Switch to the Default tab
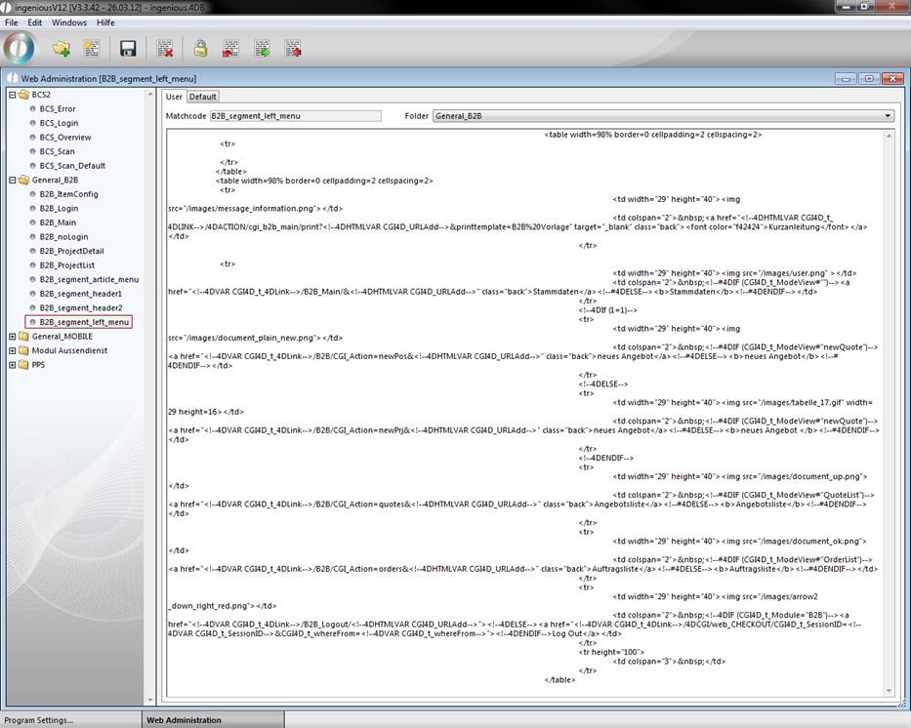The image size is (911, 728). 203,97
